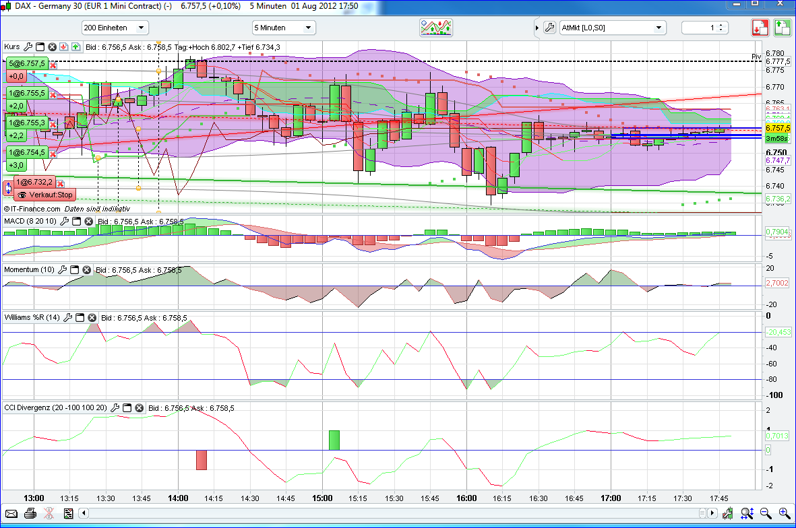Open the 200 Einheiten units dropdown
The image size is (796, 528).
[x=115, y=28]
